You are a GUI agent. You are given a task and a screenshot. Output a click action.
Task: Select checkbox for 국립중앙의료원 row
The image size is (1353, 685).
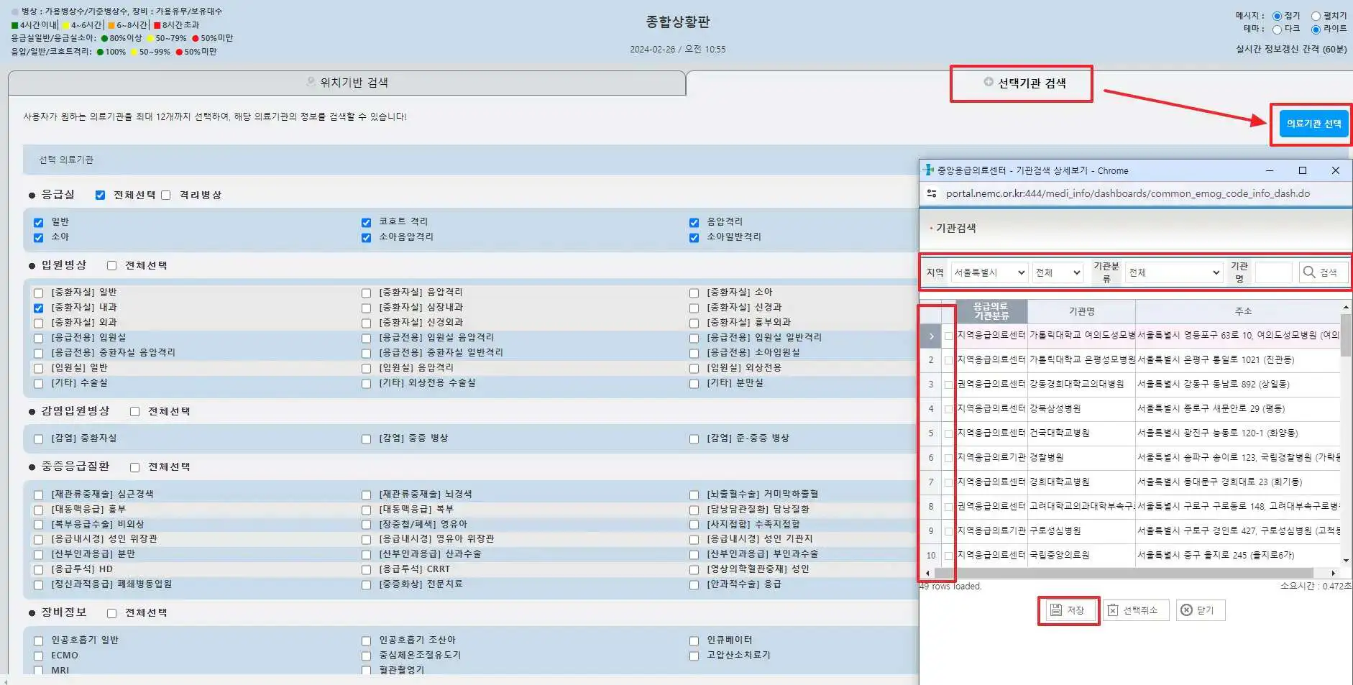pos(948,556)
